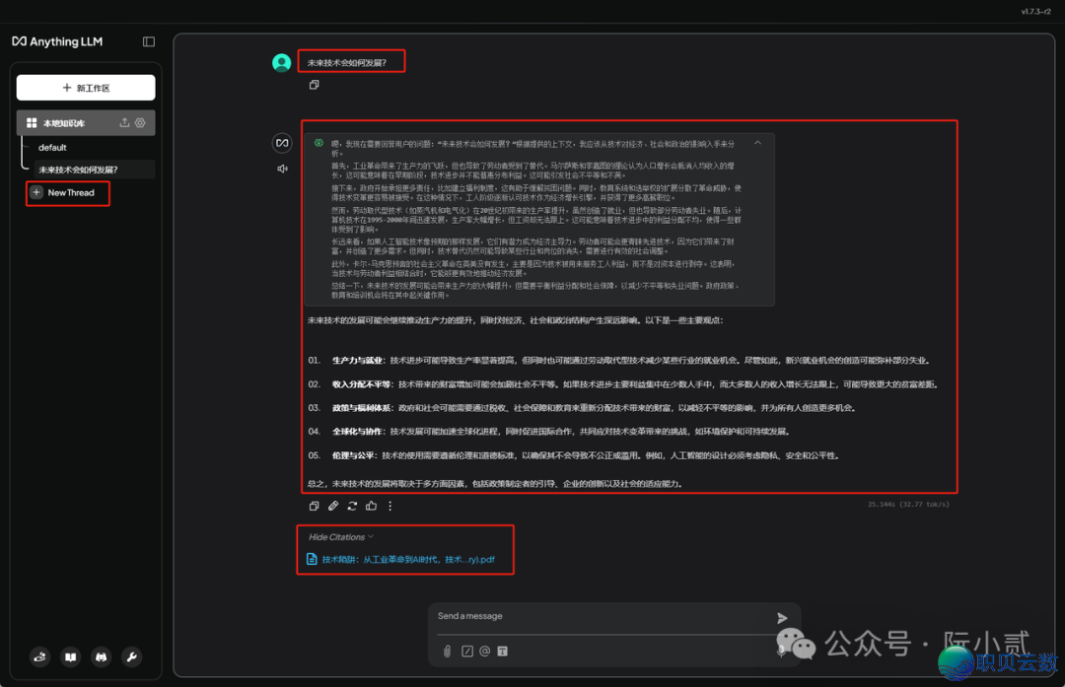
Task: Click the paperclip attachment icon in message bar
Action: 447,651
